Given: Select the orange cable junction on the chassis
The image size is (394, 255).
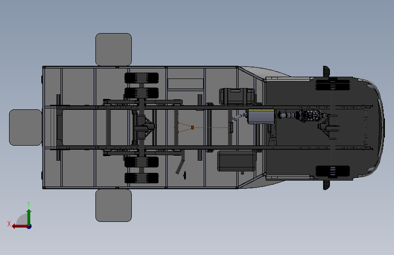Looking at the screenshot, I should coord(193,127).
